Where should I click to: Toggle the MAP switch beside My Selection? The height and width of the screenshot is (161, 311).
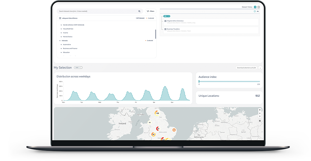coord(78,68)
